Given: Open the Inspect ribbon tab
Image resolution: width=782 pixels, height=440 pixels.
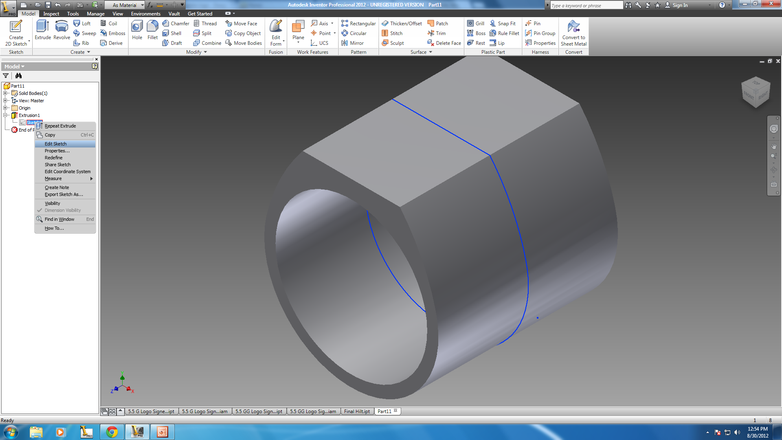Looking at the screenshot, I should tap(51, 13).
